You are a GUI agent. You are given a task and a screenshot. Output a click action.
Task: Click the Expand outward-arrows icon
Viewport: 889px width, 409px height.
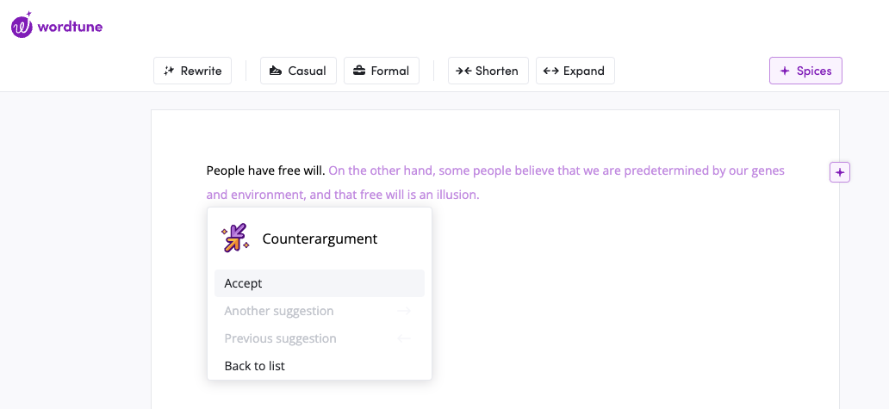(551, 71)
